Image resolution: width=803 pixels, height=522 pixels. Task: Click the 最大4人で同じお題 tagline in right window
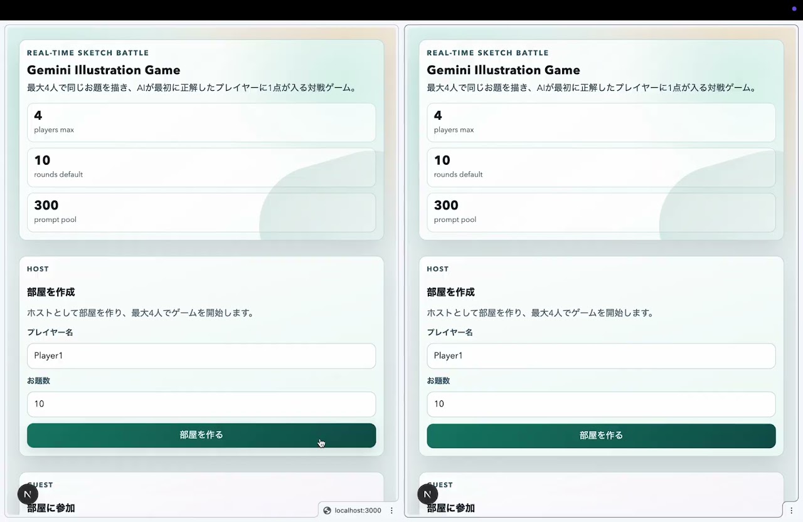593,88
